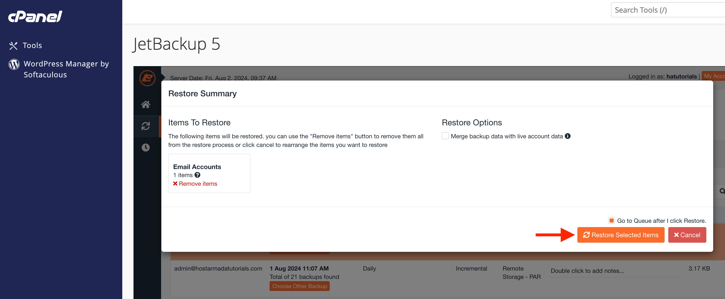Toggle Go to Queue after I click Restore
This screenshot has height=299, width=725.
tap(612, 221)
